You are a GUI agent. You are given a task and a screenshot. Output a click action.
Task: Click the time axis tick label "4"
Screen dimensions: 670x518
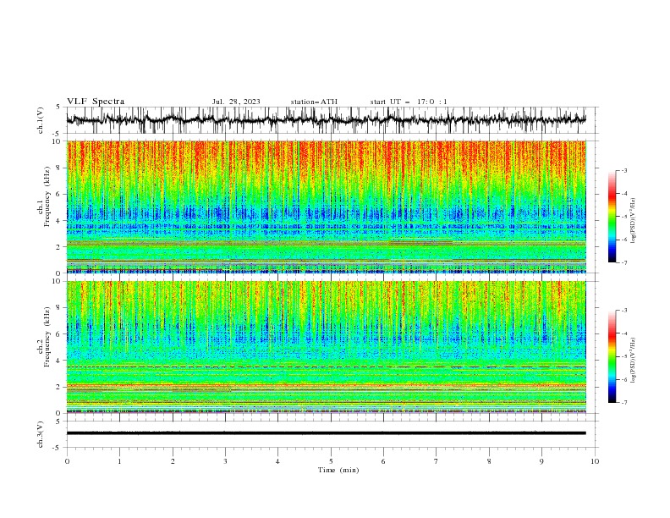tap(277, 461)
